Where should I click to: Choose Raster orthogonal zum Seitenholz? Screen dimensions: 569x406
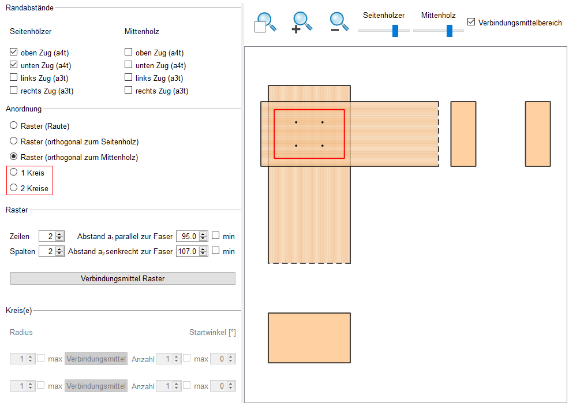(x=14, y=141)
